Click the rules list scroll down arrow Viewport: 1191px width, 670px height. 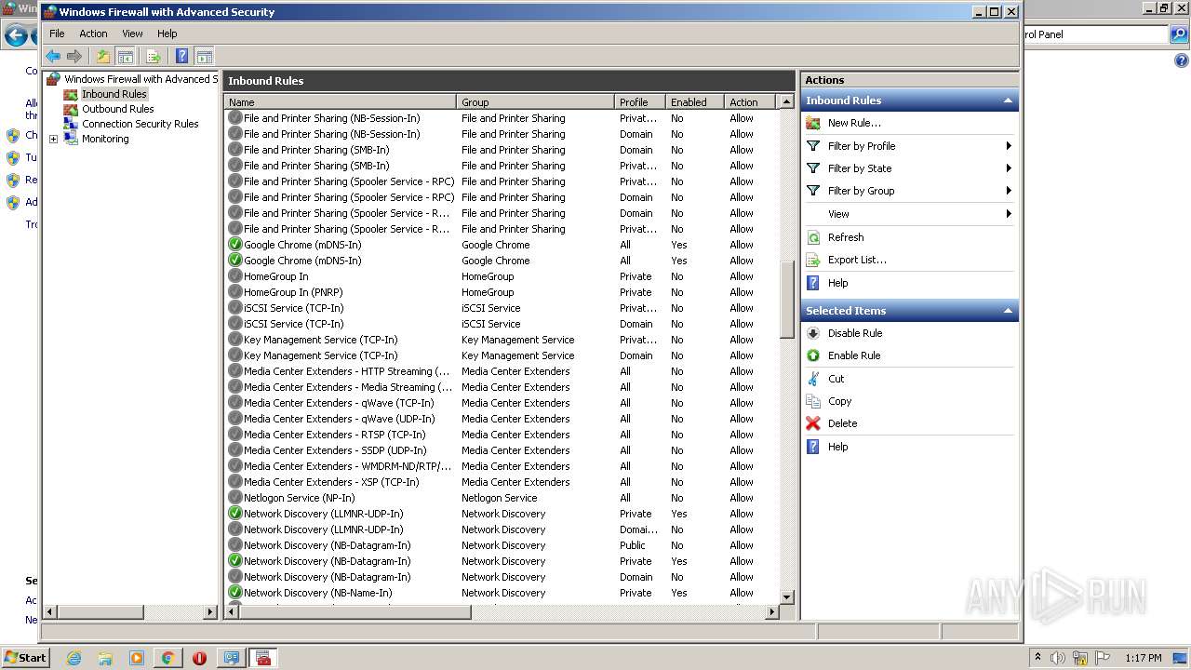coord(786,596)
